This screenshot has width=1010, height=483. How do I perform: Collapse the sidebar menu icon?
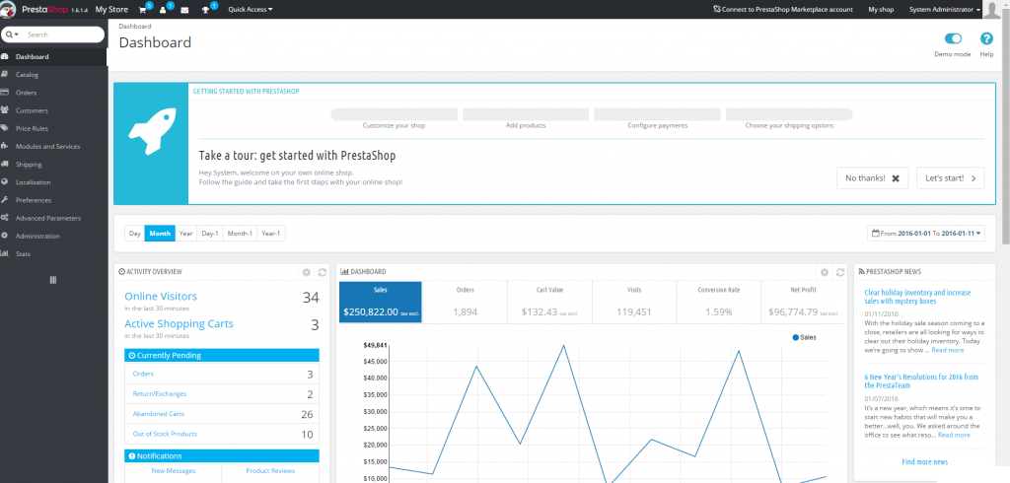pyautogui.click(x=53, y=280)
